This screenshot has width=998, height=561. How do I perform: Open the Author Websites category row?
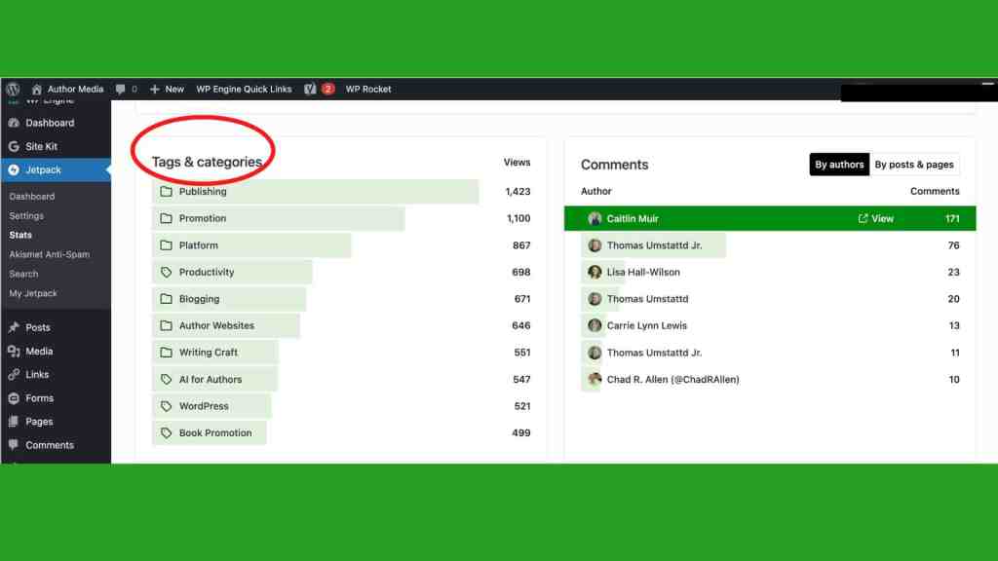click(342, 325)
